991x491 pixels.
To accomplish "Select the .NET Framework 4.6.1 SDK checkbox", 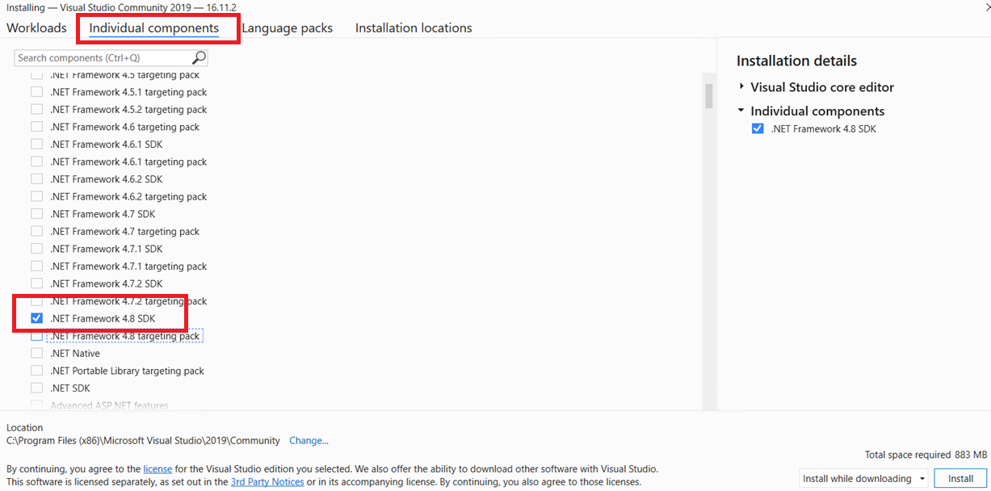I will 36,145.
